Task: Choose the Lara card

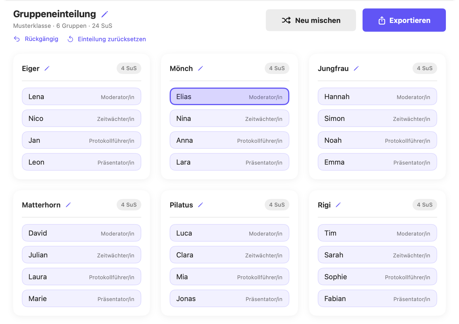Action: pos(229,162)
